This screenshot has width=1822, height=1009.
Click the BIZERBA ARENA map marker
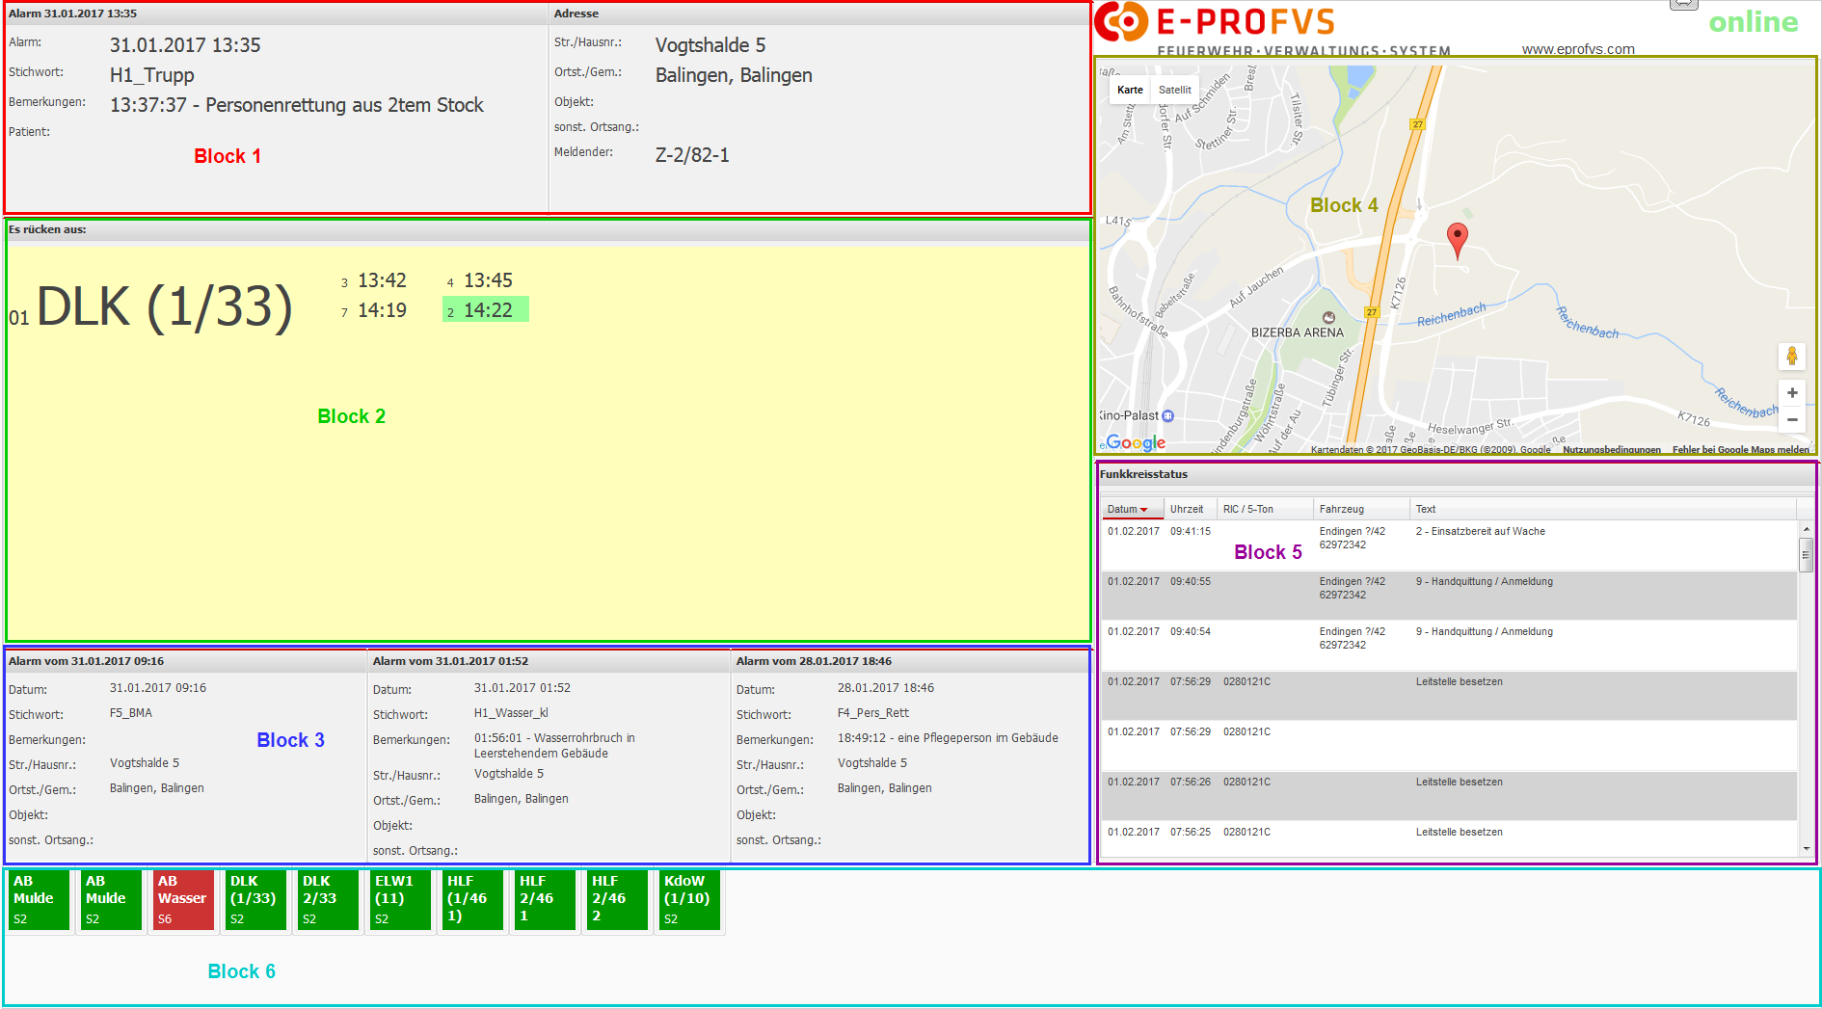[1328, 318]
